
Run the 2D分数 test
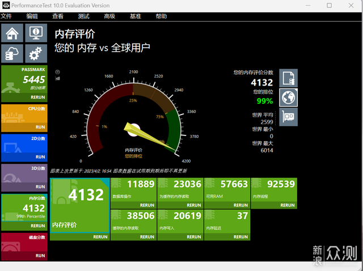click(40, 157)
